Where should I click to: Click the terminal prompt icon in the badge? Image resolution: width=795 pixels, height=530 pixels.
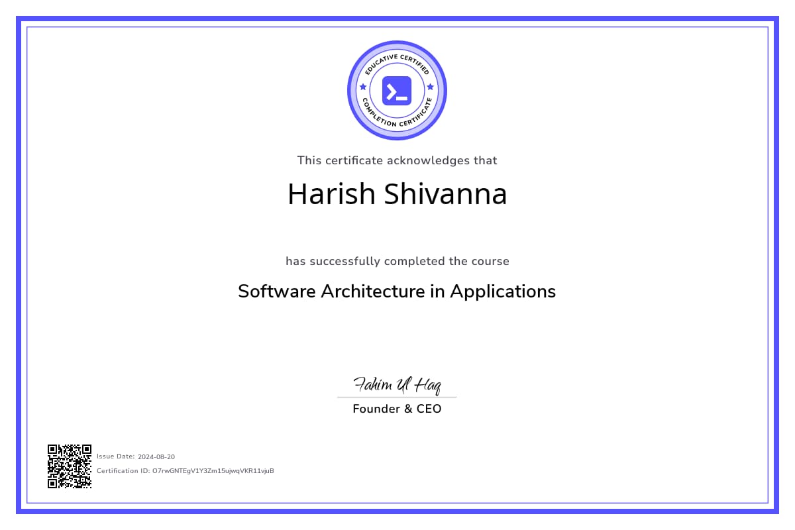pos(397,91)
